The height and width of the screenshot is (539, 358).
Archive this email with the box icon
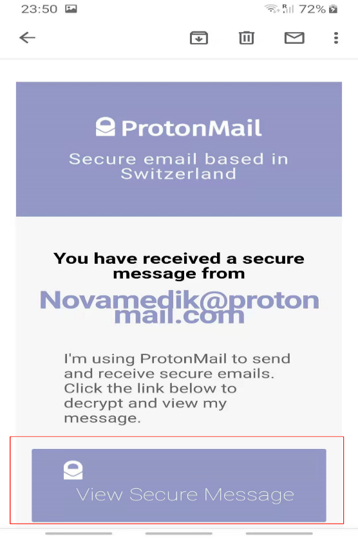[x=198, y=37]
